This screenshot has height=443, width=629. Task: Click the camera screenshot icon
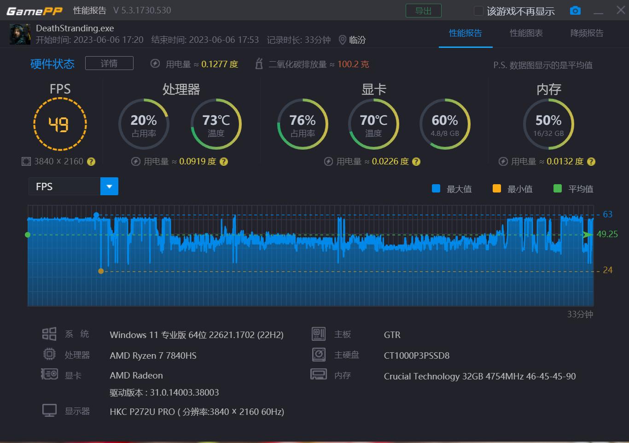point(575,10)
